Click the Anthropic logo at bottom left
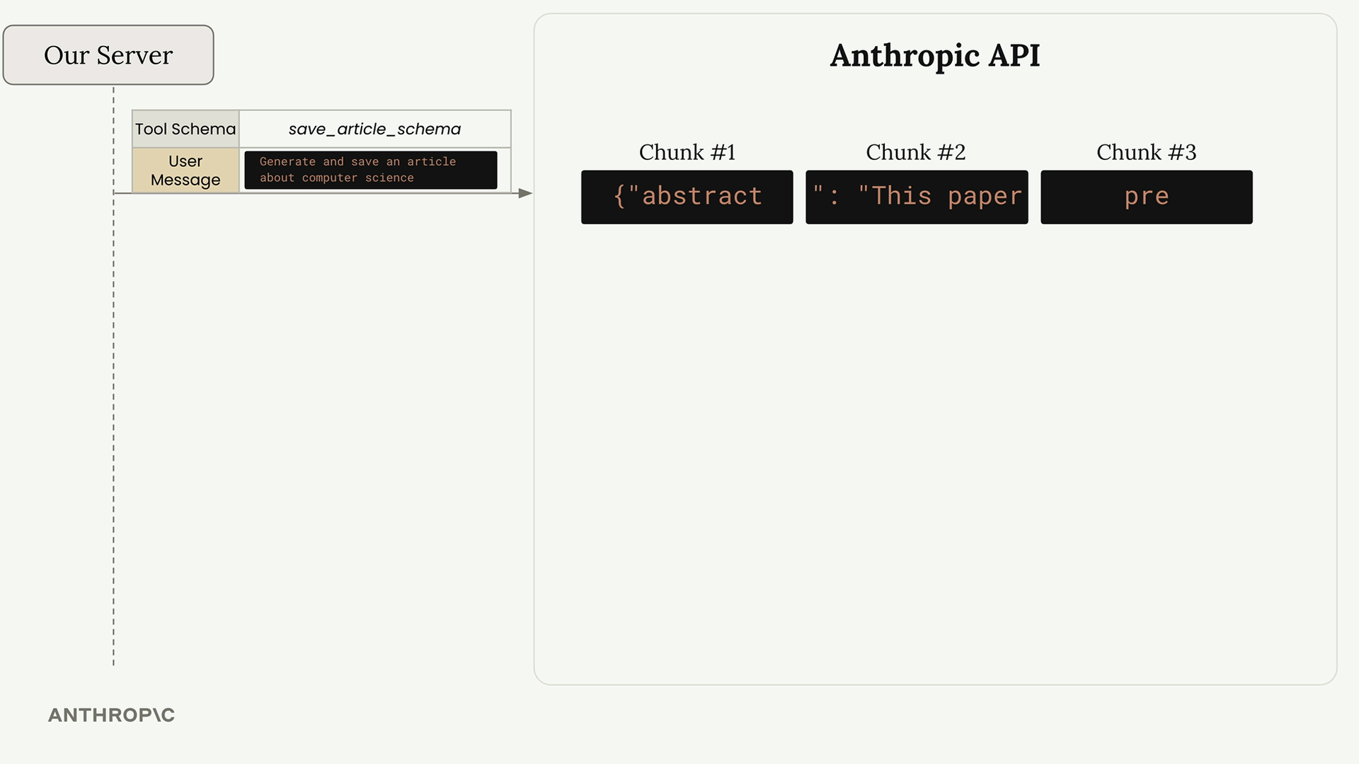 point(111,714)
